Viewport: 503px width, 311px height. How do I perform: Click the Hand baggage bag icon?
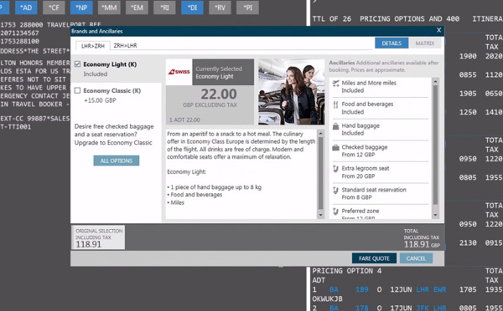click(335, 126)
